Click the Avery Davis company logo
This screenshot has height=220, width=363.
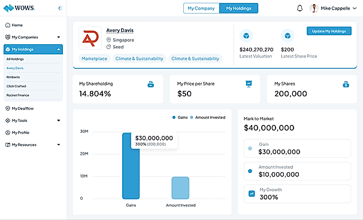[x=90, y=38]
